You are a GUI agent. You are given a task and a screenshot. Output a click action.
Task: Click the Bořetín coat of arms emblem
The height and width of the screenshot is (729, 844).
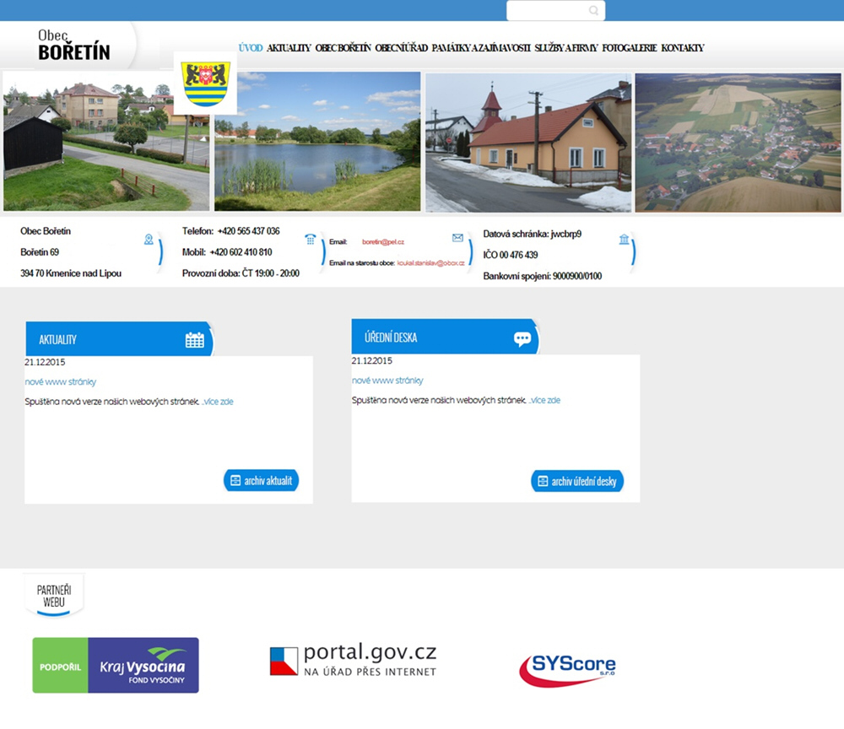206,84
